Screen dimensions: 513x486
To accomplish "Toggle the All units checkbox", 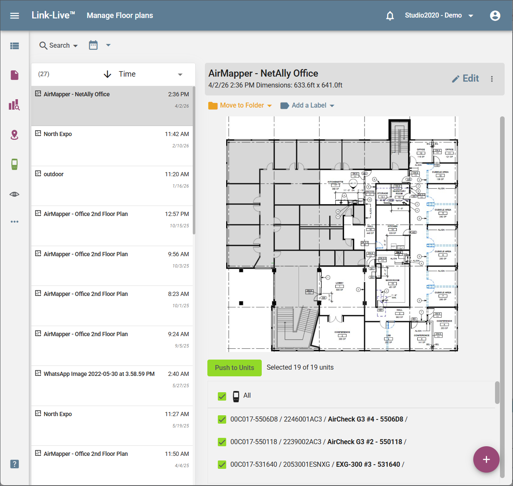I will click(222, 396).
